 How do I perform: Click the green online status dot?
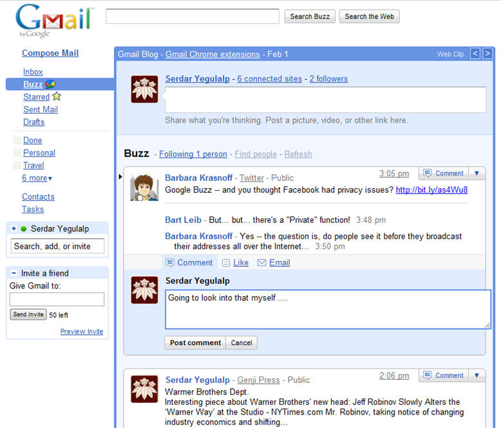pos(23,229)
